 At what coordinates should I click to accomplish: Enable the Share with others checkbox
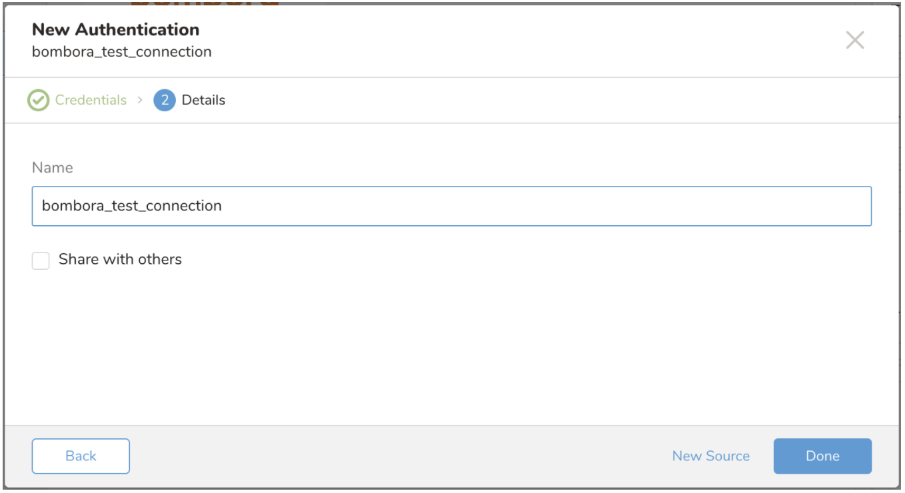click(41, 260)
